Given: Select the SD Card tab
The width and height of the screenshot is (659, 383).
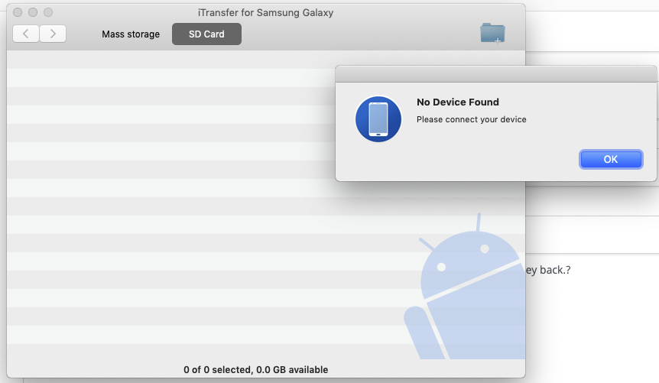Looking at the screenshot, I should click(x=206, y=34).
